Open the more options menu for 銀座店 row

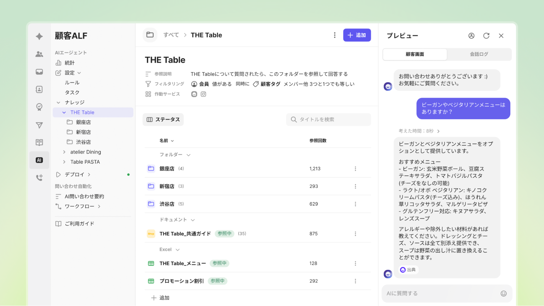point(355,169)
